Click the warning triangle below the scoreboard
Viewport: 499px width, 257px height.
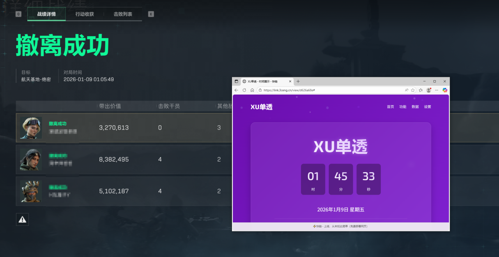point(22,219)
